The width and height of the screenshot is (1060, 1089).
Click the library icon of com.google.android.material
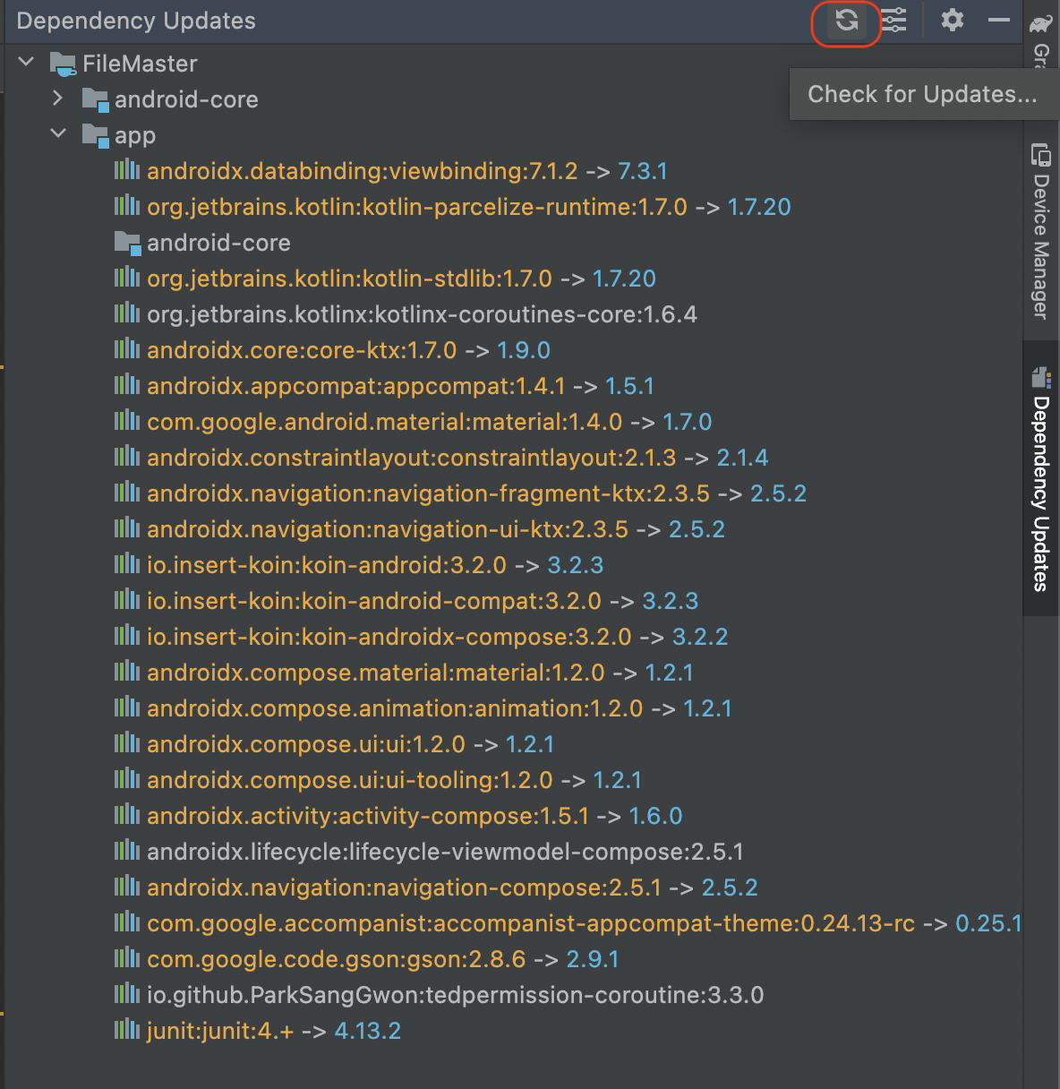point(127,421)
